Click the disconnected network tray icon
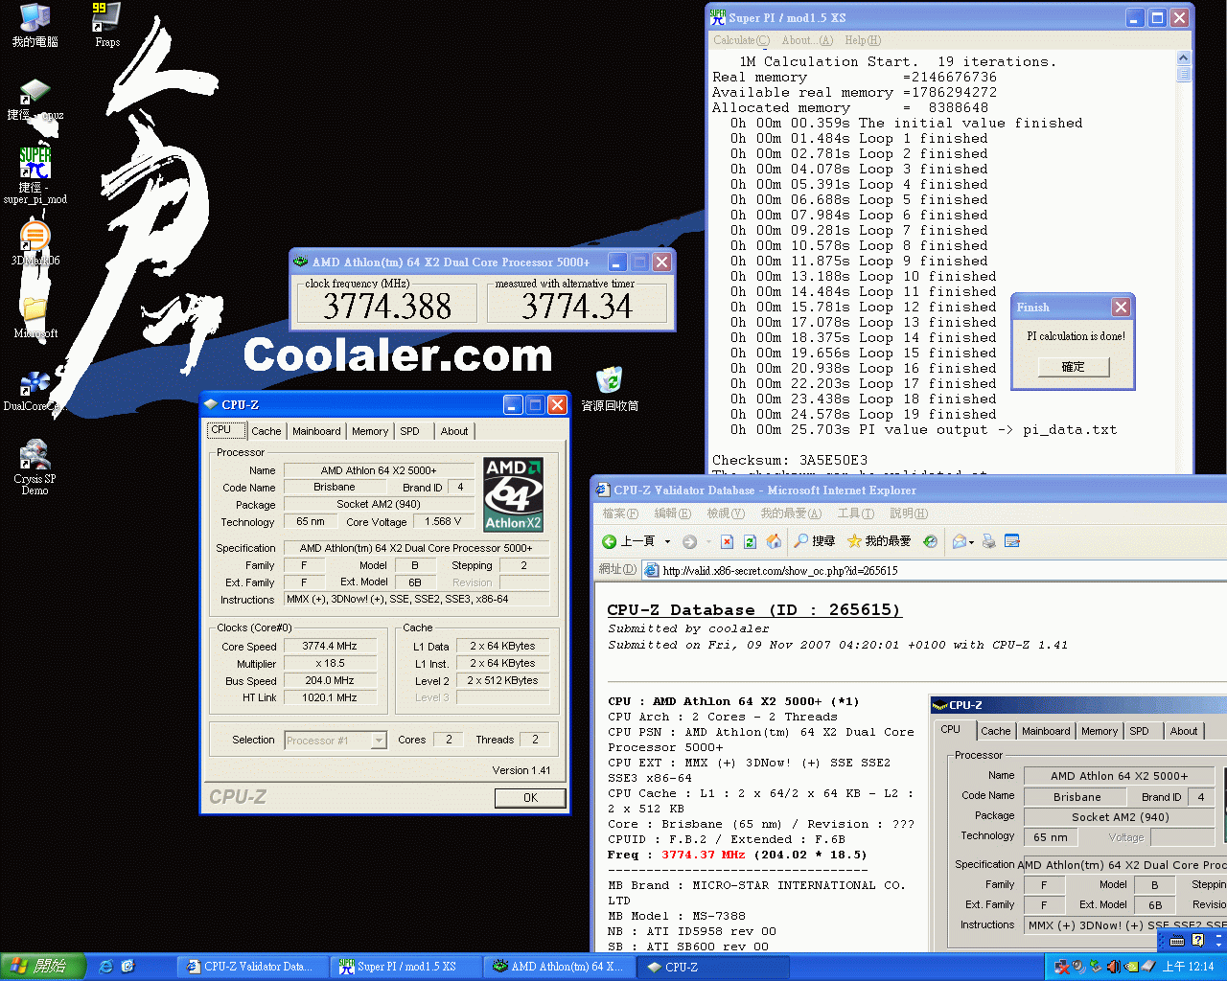 (x=1062, y=967)
